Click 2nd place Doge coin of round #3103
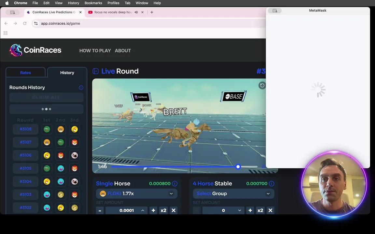The width and height of the screenshot is (375, 234). 61,195
